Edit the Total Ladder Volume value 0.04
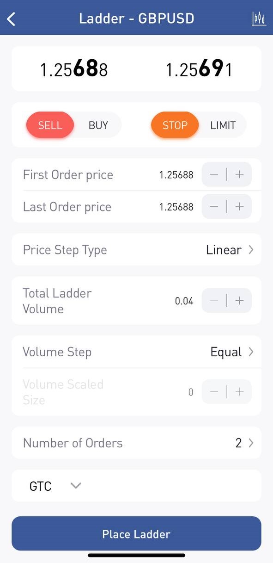The width and height of the screenshot is (273, 563). coord(184,301)
